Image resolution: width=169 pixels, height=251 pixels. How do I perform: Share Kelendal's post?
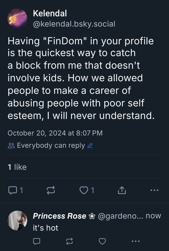pyautogui.click(x=122, y=191)
